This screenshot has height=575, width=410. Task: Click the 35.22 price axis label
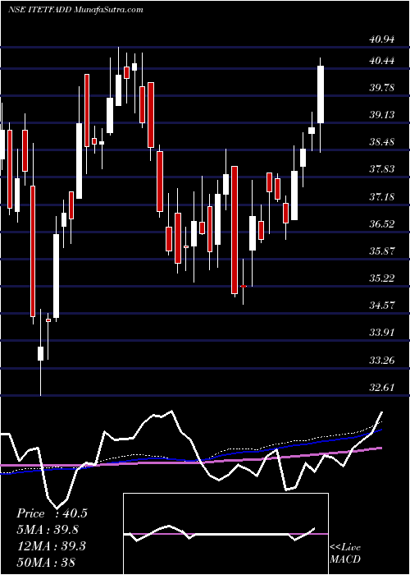tap(382, 278)
